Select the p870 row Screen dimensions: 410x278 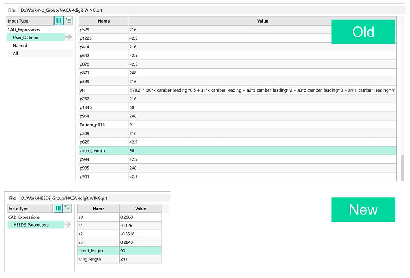(x=238, y=64)
